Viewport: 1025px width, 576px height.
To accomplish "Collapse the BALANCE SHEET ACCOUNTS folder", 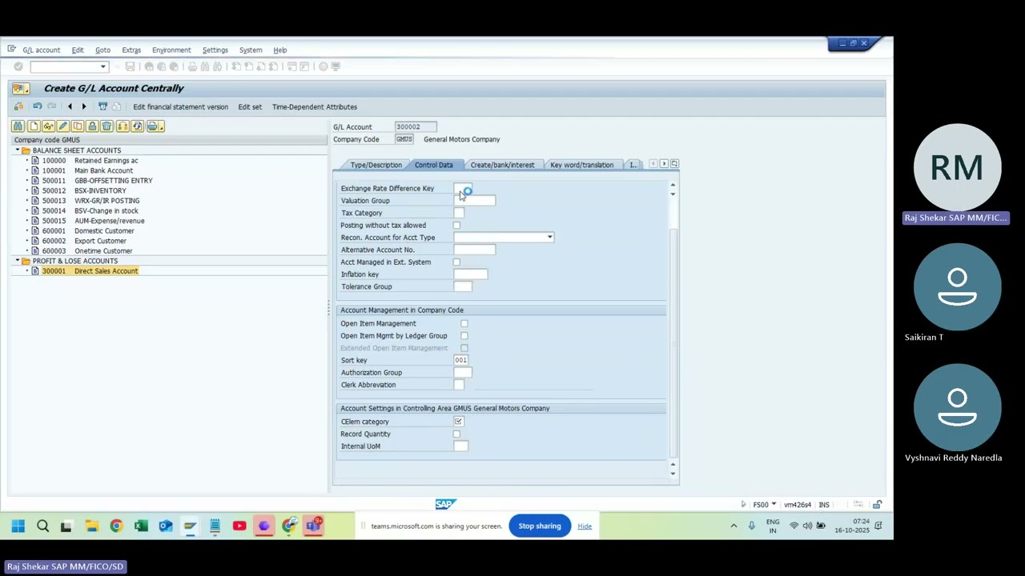I will [x=17, y=150].
